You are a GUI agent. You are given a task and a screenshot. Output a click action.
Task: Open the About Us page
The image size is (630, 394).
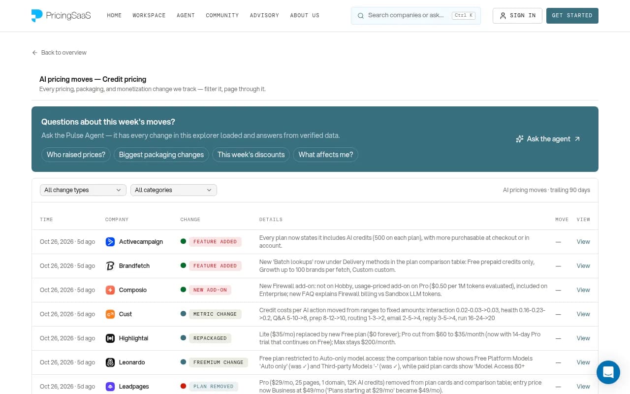tap(305, 16)
